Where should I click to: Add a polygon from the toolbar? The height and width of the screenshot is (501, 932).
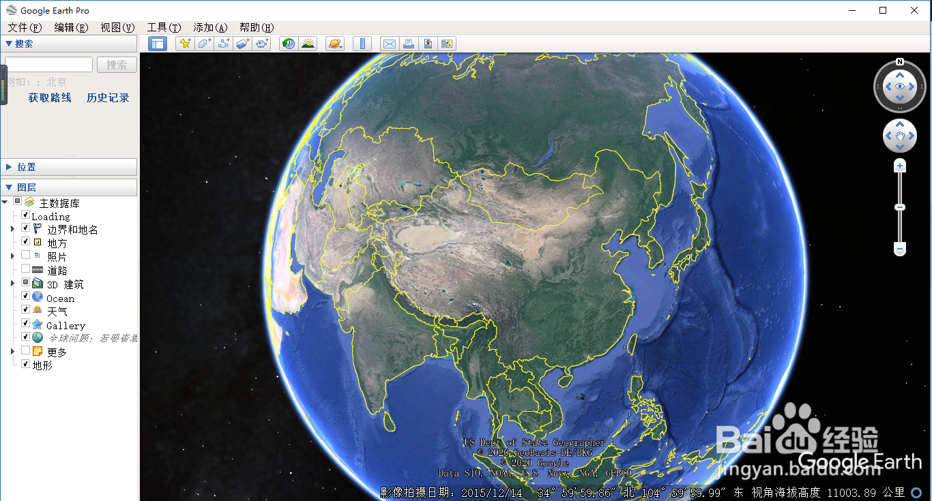(204, 44)
